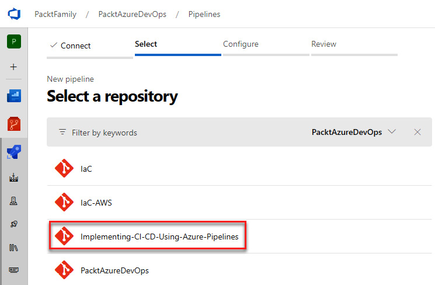Open Library books icon in sidebar
The width and height of the screenshot is (435, 285).
[13, 247]
